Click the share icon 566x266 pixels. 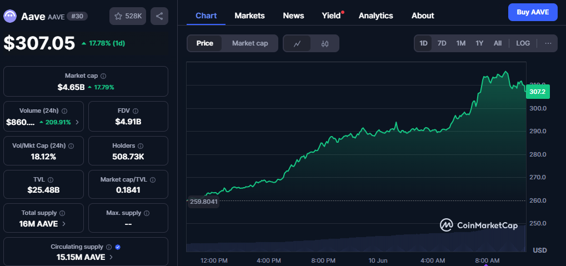159,16
